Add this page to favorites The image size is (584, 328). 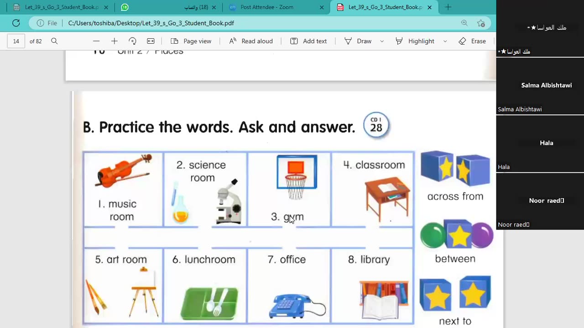click(x=481, y=23)
